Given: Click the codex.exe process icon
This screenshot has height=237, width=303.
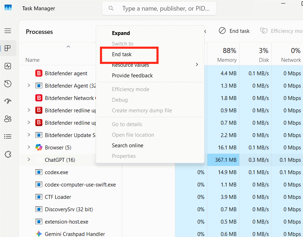Looking at the screenshot, I should pos(38,172).
